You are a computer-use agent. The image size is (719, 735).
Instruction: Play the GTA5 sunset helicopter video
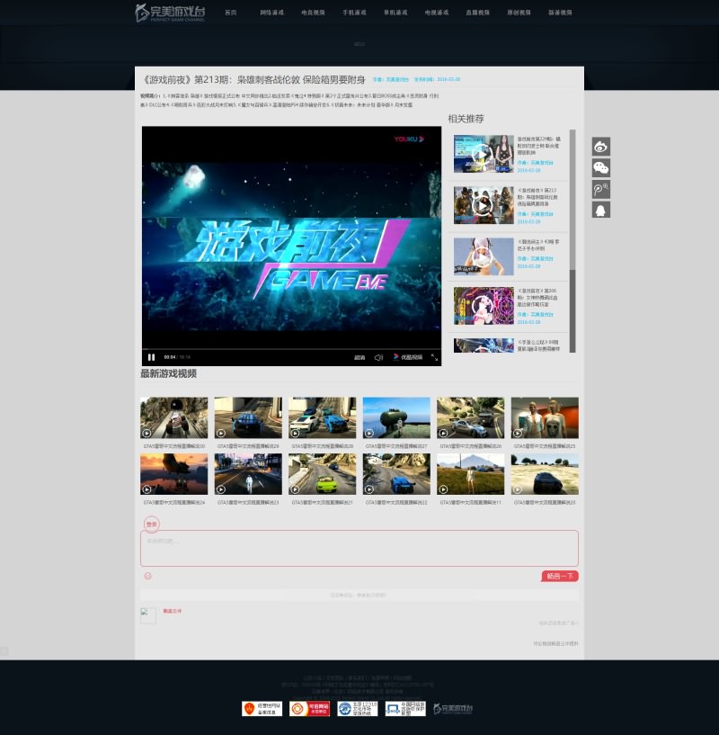click(x=173, y=474)
